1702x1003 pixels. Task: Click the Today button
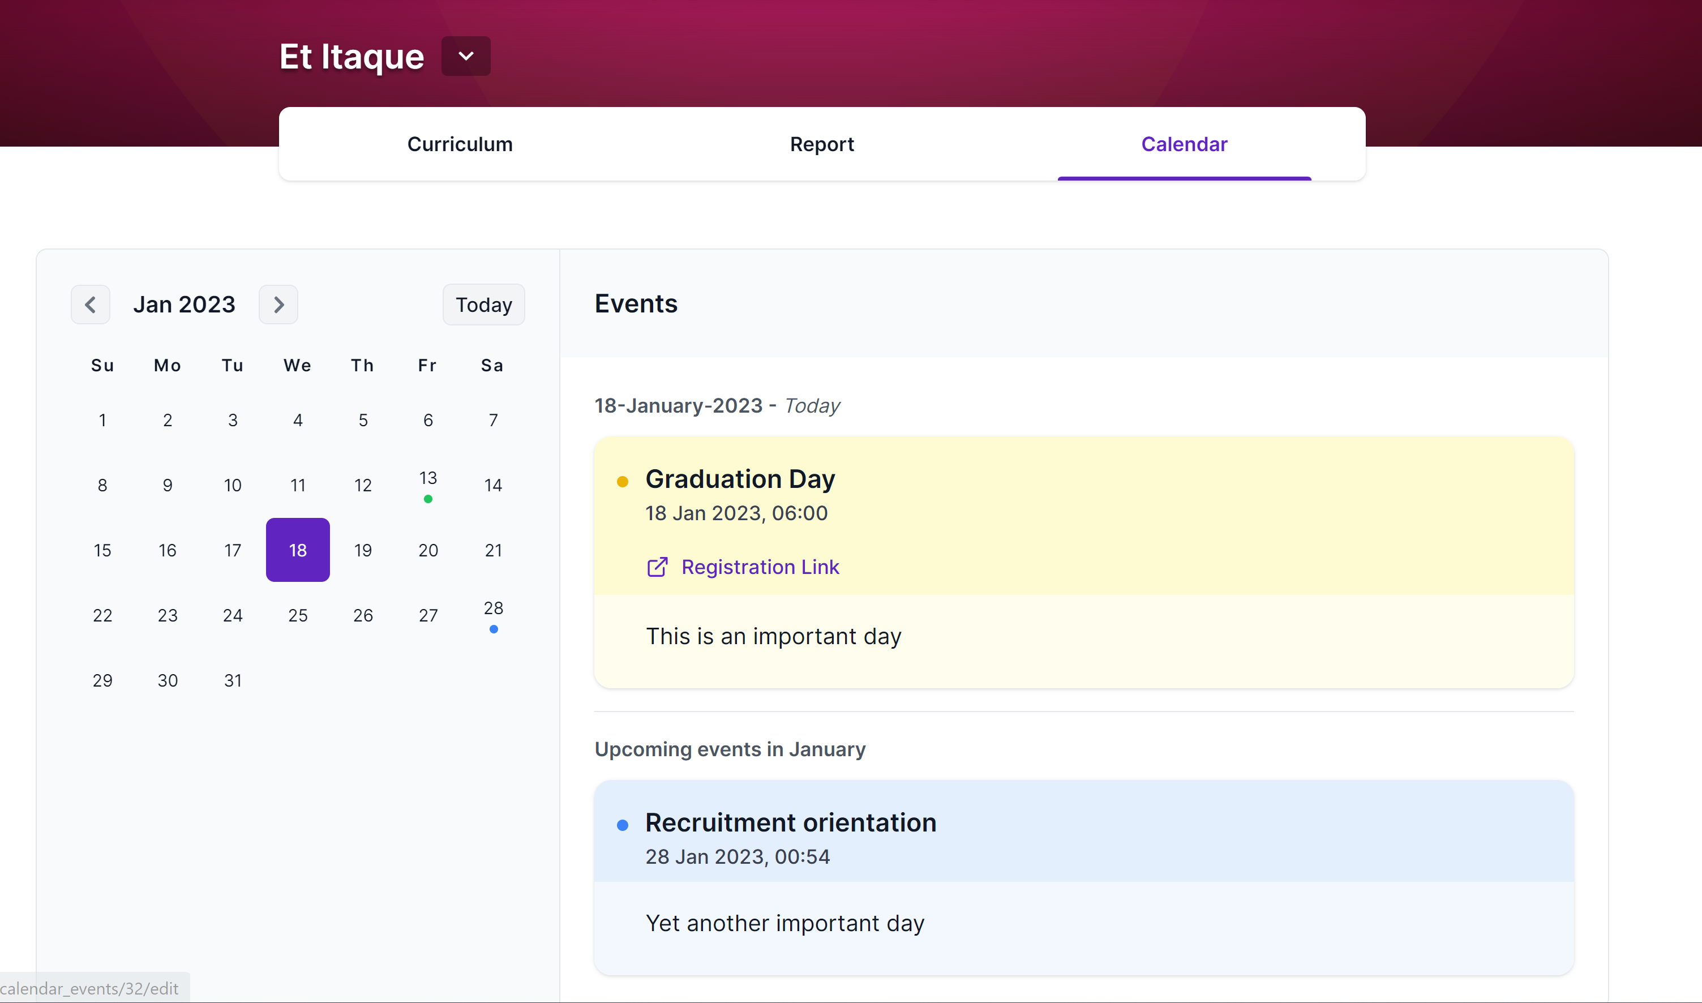(x=483, y=304)
